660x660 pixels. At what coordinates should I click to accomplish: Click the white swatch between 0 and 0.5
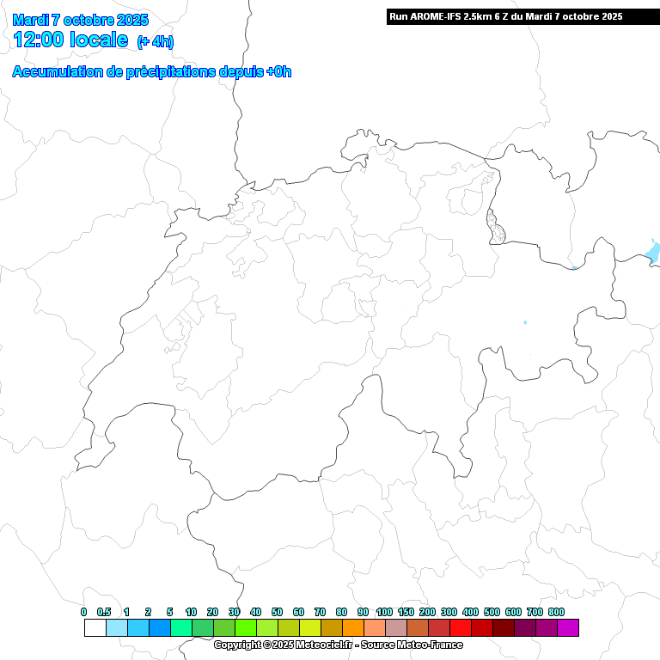[95, 628]
